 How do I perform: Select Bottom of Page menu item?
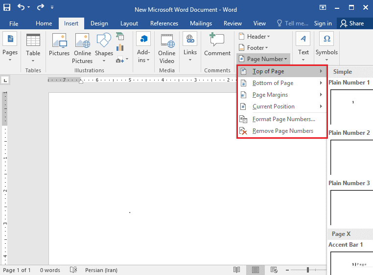pos(282,83)
